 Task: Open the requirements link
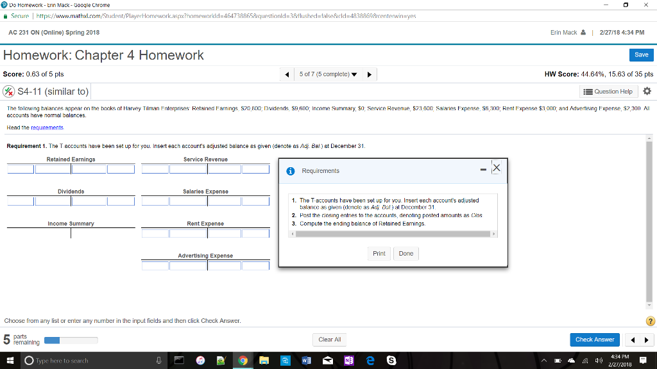point(47,127)
